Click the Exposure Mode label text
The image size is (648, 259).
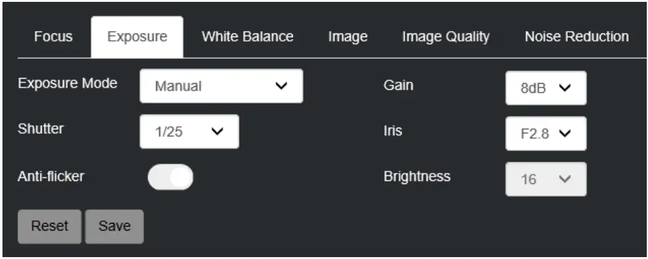pos(68,84)
